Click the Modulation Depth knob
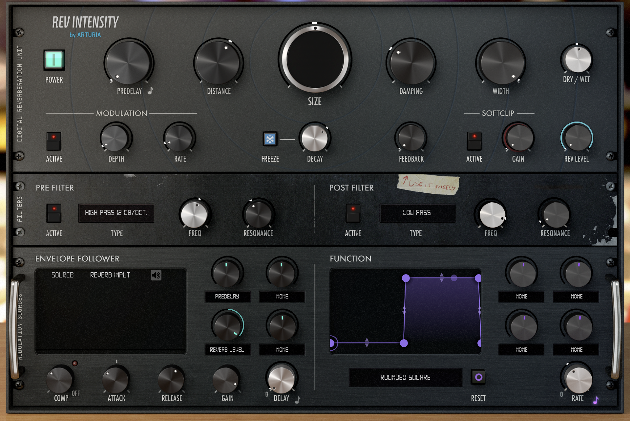This screenshot has height=421, width=630. tap(115, 138)
